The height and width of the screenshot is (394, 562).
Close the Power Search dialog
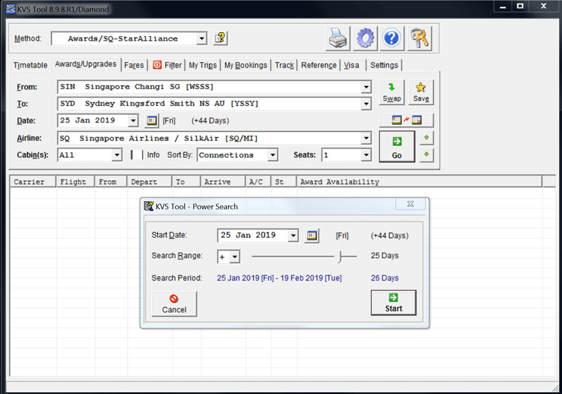[x=411, y=204]
